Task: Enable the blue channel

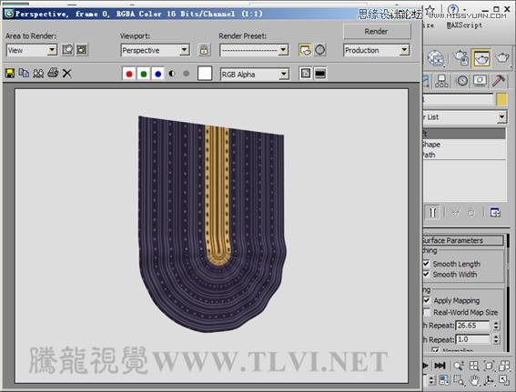Action: point(158,74)
